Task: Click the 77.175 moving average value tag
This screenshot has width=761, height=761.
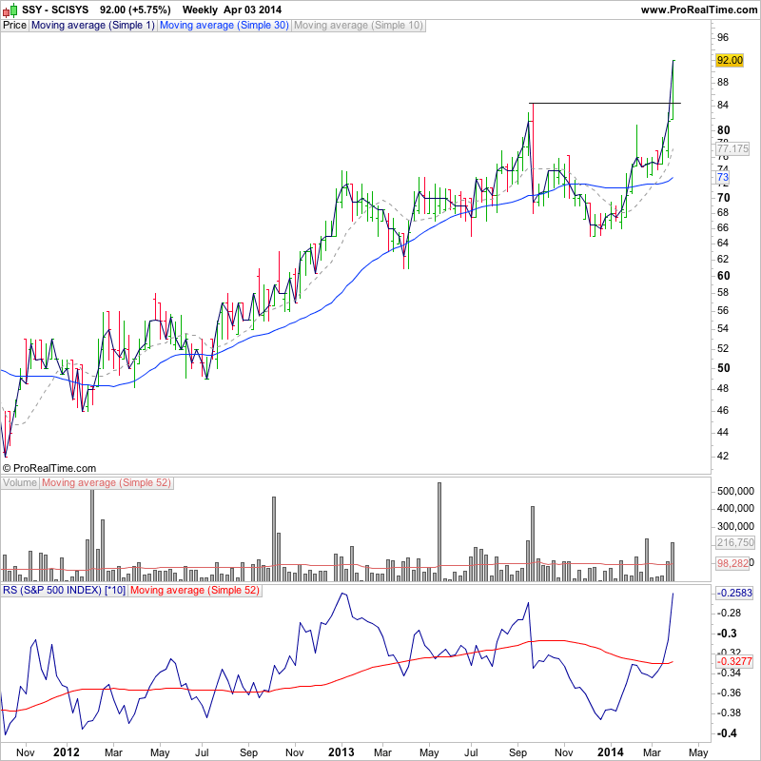Action: [x=732, y=148]
